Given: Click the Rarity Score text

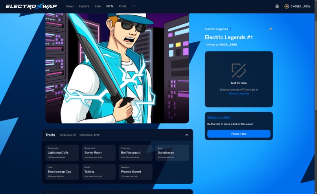Looking at the screenshot, I should (89, 135).
